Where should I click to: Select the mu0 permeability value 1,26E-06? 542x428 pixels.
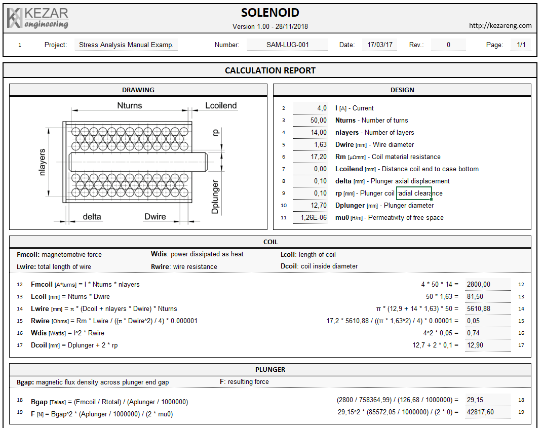coord(311,218)
